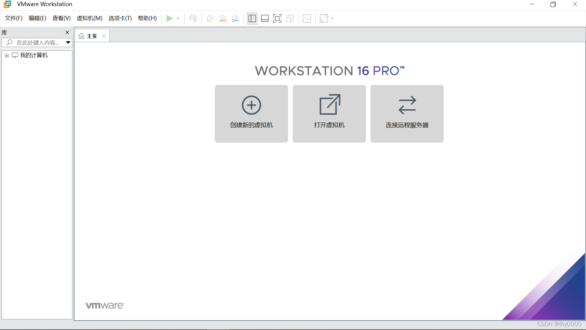Click the snapshot icon in toolbar
Image resolution: width=586 pixels, height=330 pixels.
tap(210, 19)
